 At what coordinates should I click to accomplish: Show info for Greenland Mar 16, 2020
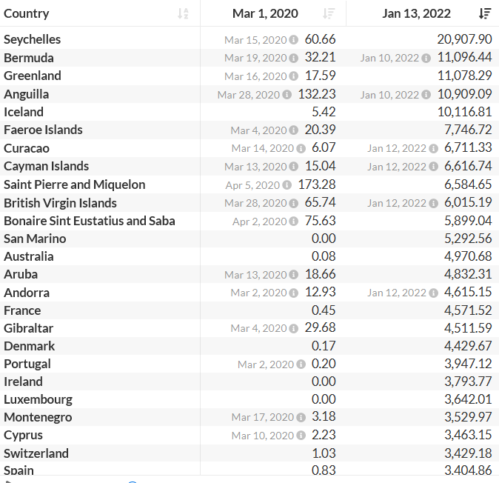point(294,76)
